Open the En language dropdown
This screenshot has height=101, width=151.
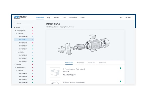coord(122,17)
